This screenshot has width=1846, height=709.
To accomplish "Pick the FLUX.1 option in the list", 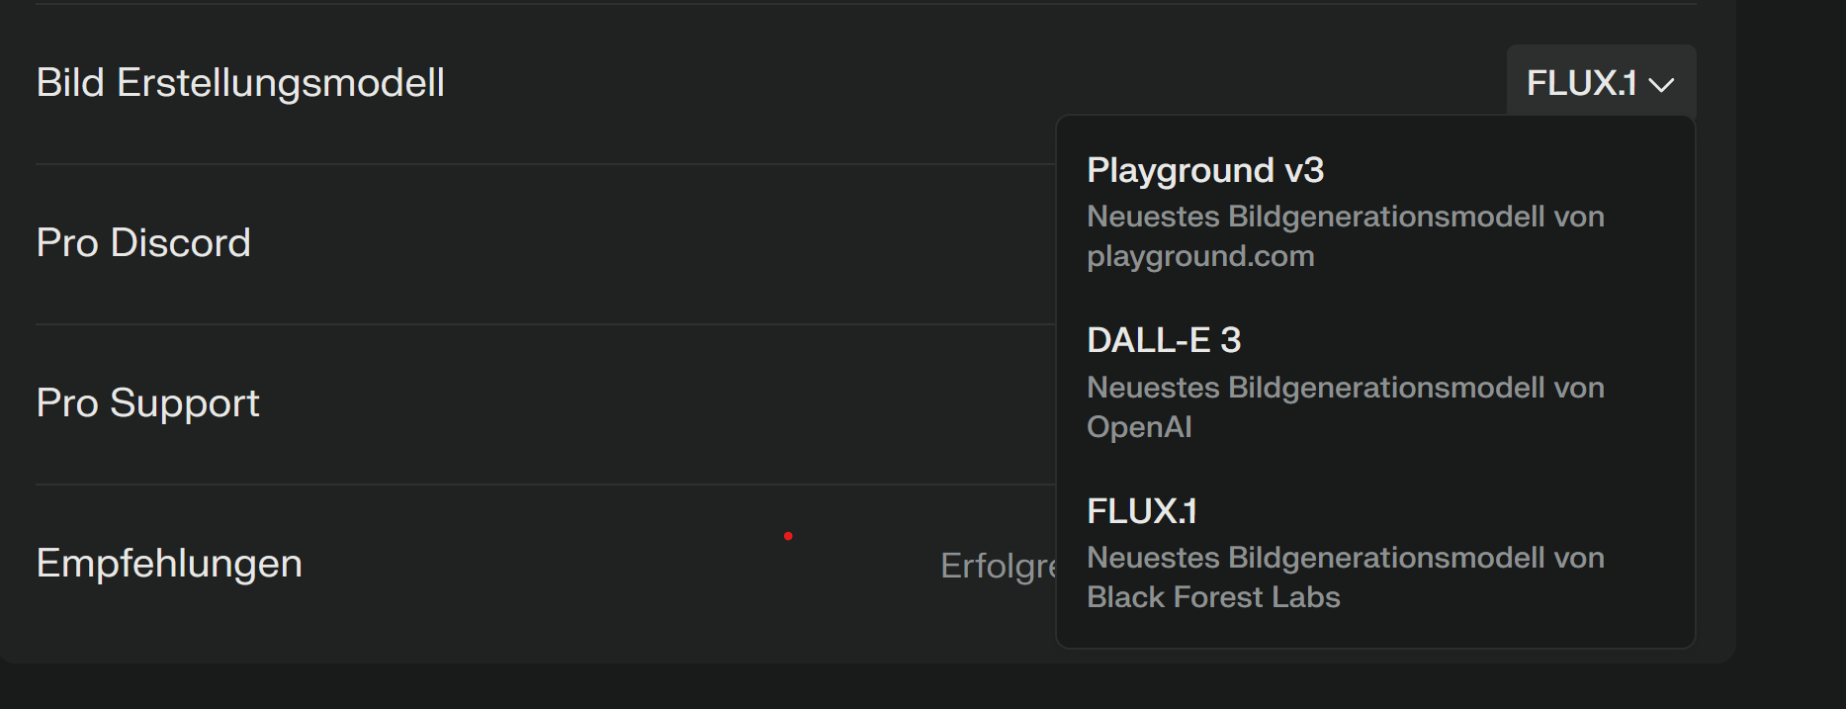I will tap(1141, 511).
